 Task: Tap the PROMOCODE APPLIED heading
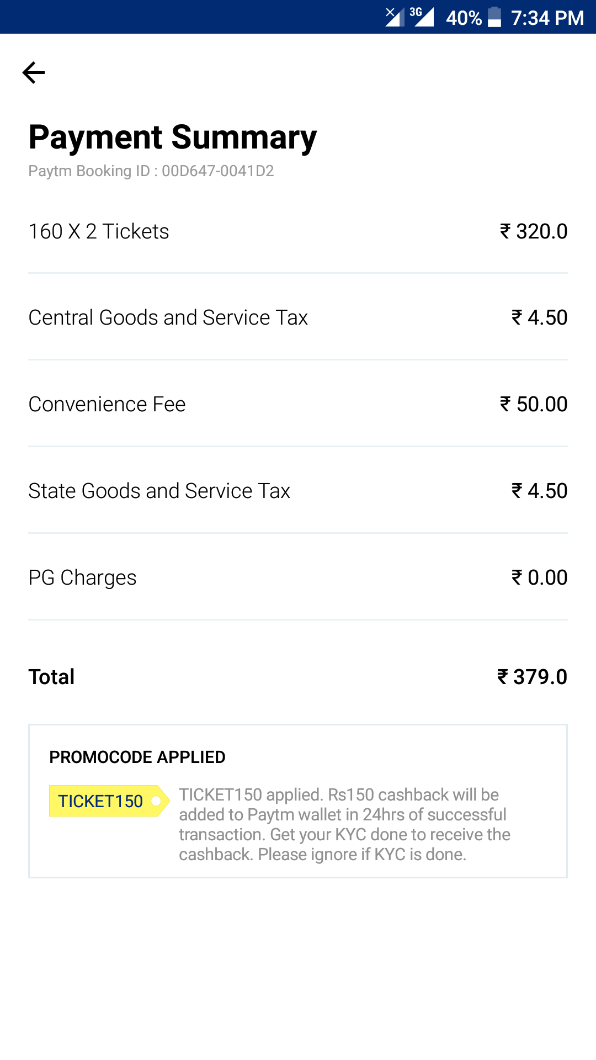(x=137, y=757)
